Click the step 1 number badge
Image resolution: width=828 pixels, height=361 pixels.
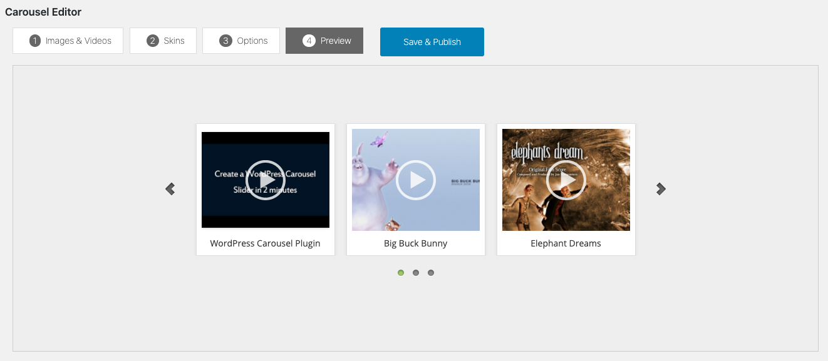[35, 41]
